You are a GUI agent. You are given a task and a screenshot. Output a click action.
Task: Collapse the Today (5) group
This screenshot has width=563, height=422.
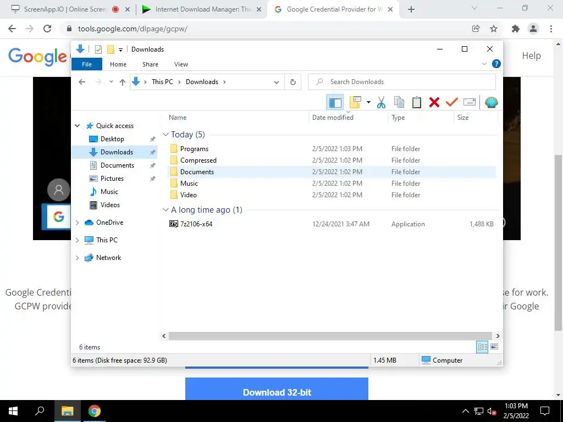(165, 135)
